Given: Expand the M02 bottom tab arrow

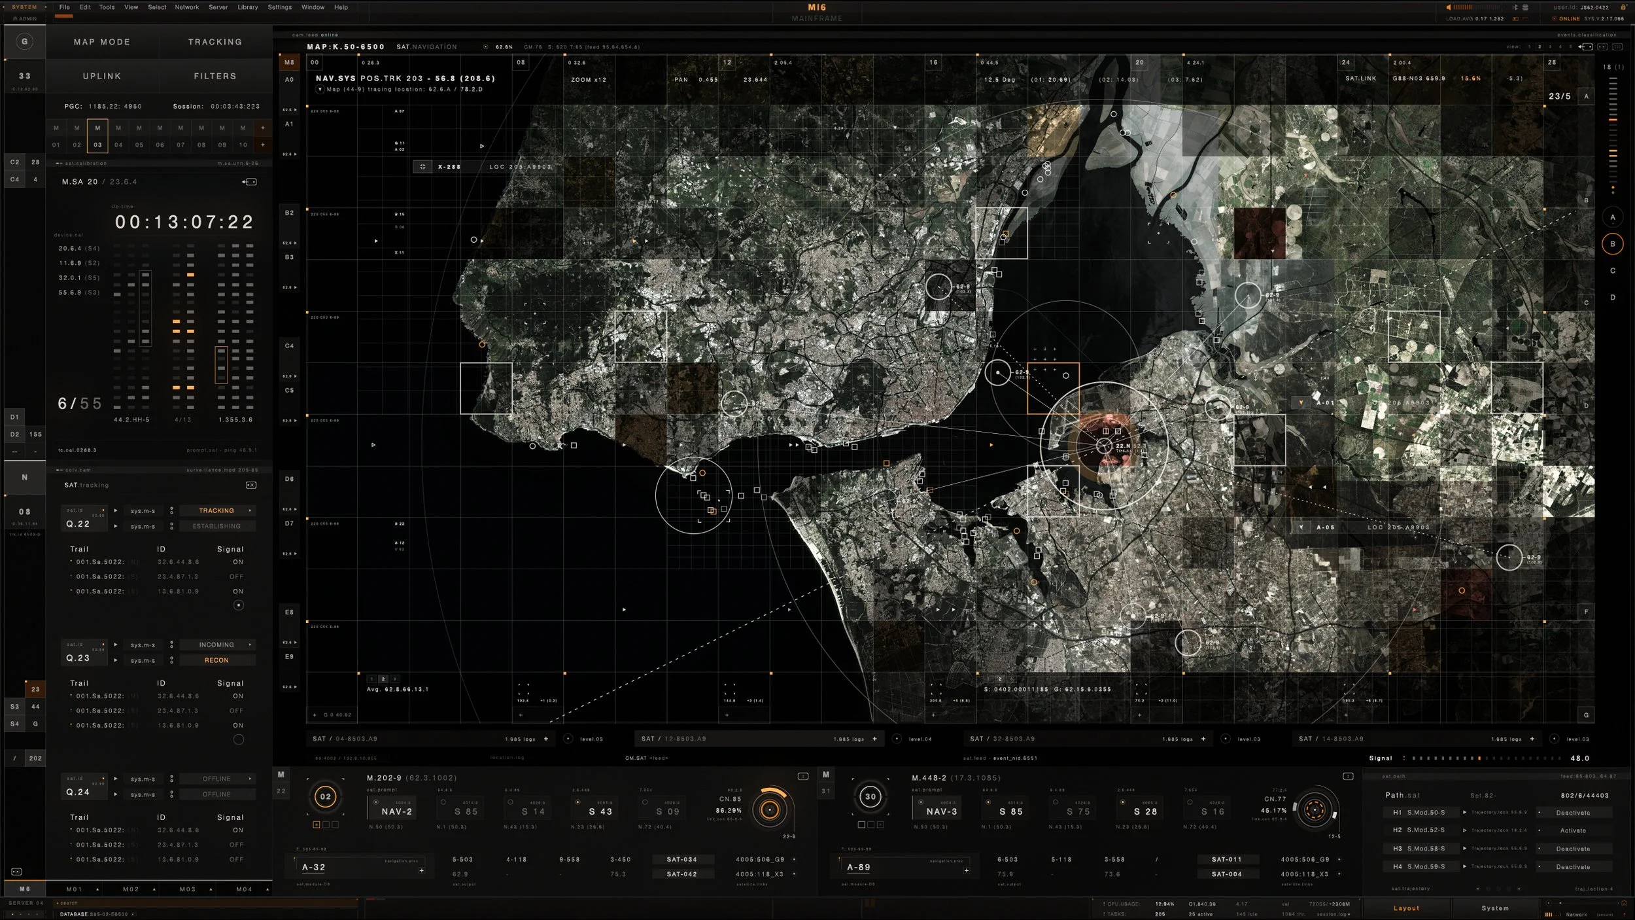Looking at the screenshot, I should (154, 889).
